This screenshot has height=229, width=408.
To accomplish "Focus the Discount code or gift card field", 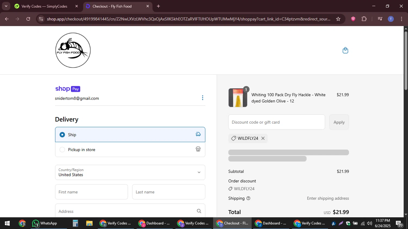I will pos(277,122).
